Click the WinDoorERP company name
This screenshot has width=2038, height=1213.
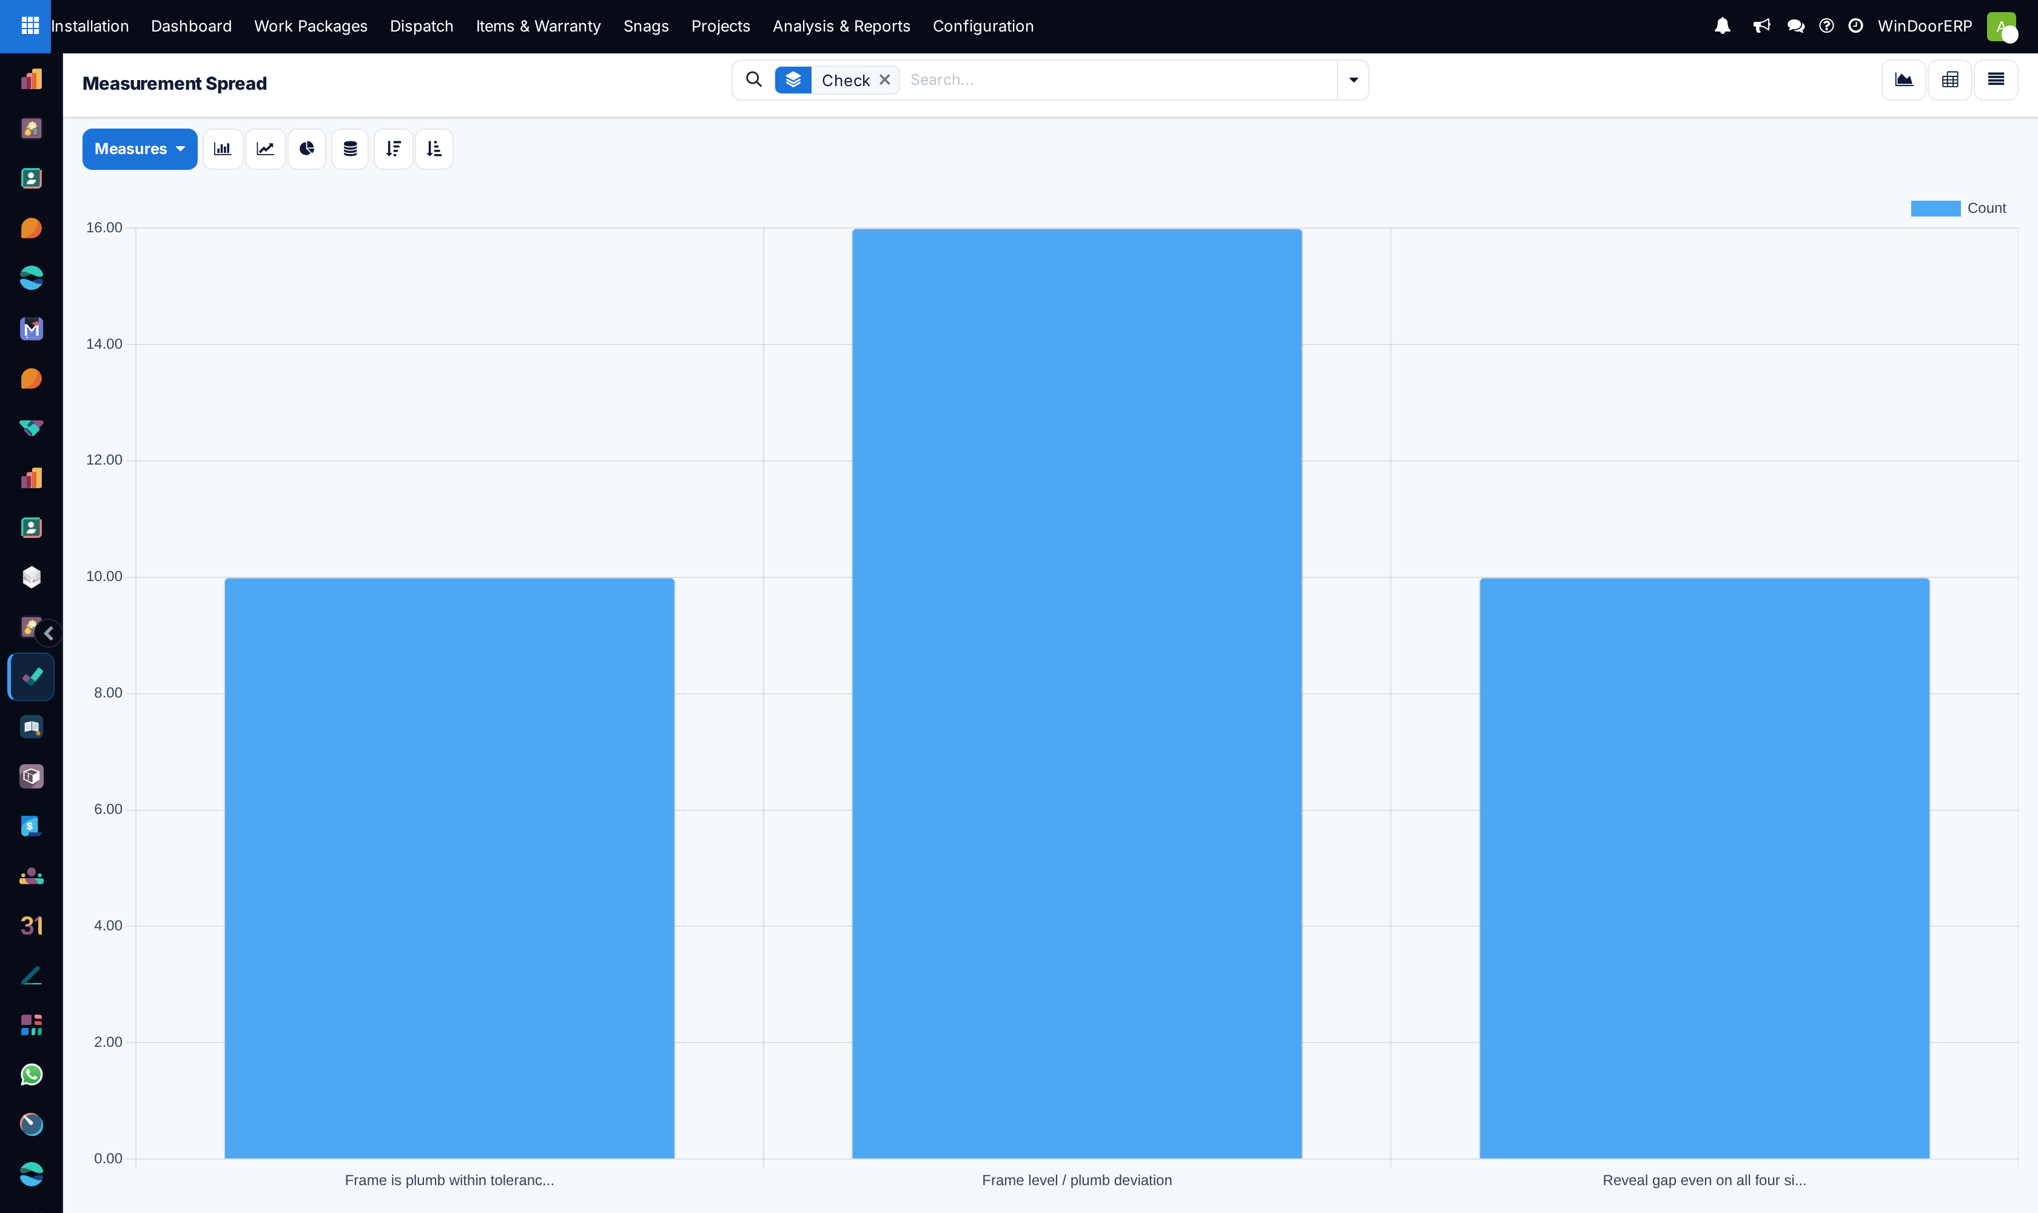tap(1925, 26)
